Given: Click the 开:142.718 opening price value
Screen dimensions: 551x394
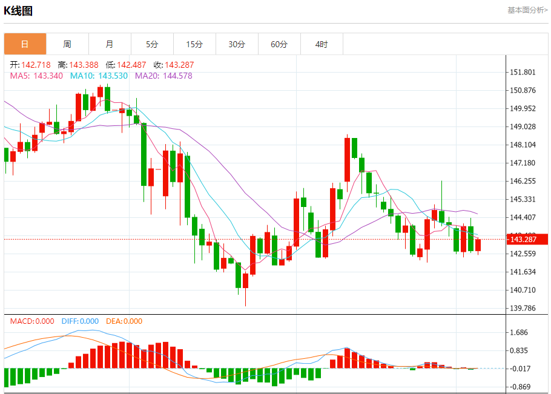Looking at the screenshot, I should point(30,65).
